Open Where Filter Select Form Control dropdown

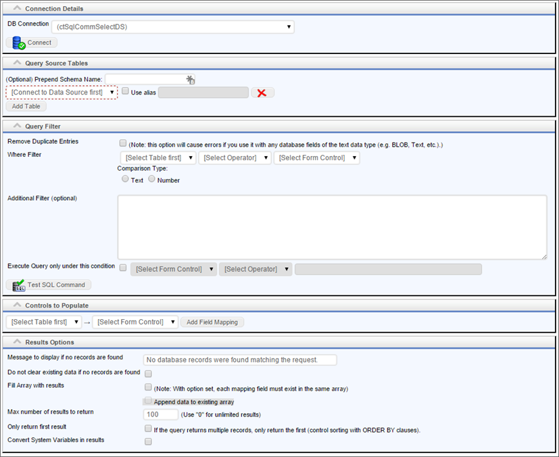[x=316, y=158]
